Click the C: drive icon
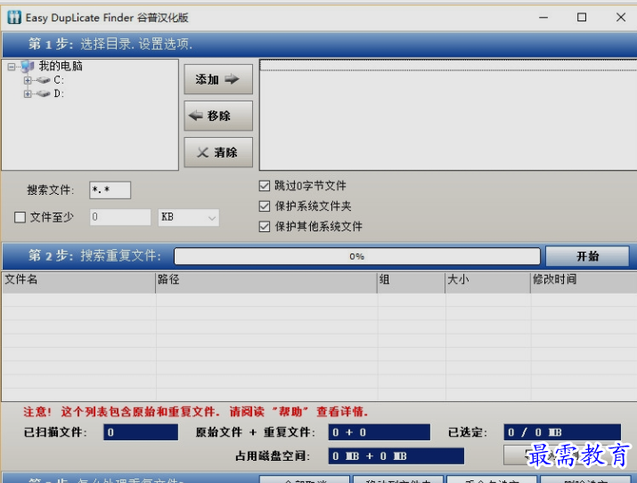637x483 pixels. (x=43, y=80)
